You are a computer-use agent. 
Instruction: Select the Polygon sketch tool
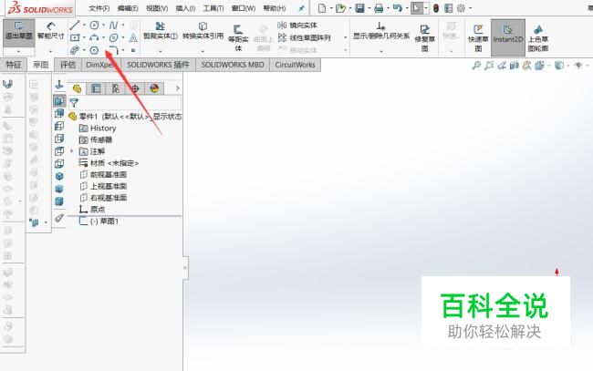pos(94,50)
